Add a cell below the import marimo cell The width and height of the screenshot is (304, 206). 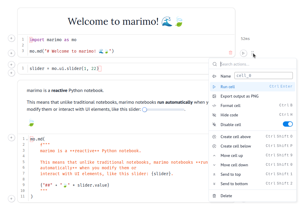point(11,53)
